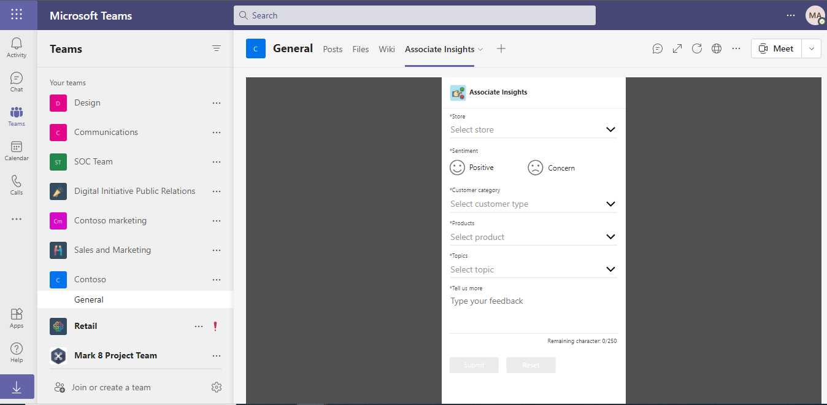The height and width of the screenshot is (405, 827).
Task: Expand the tab to full screen
Action: 677,48
